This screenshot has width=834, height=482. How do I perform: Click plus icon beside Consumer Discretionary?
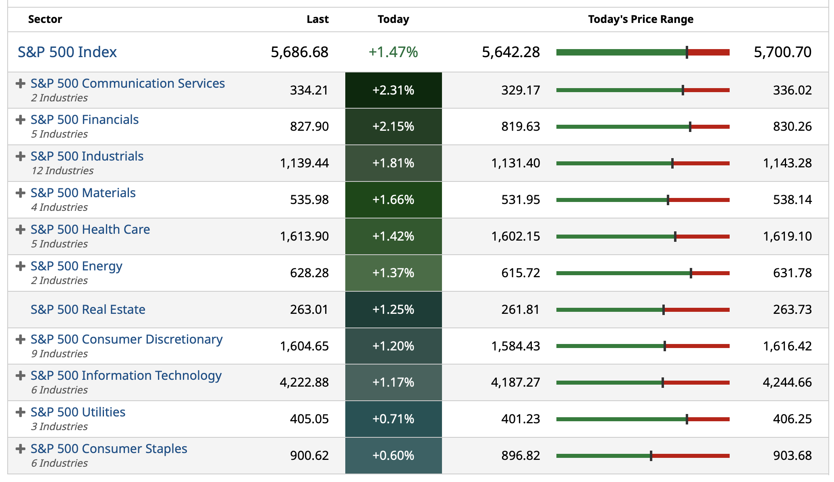click(20, 340)
